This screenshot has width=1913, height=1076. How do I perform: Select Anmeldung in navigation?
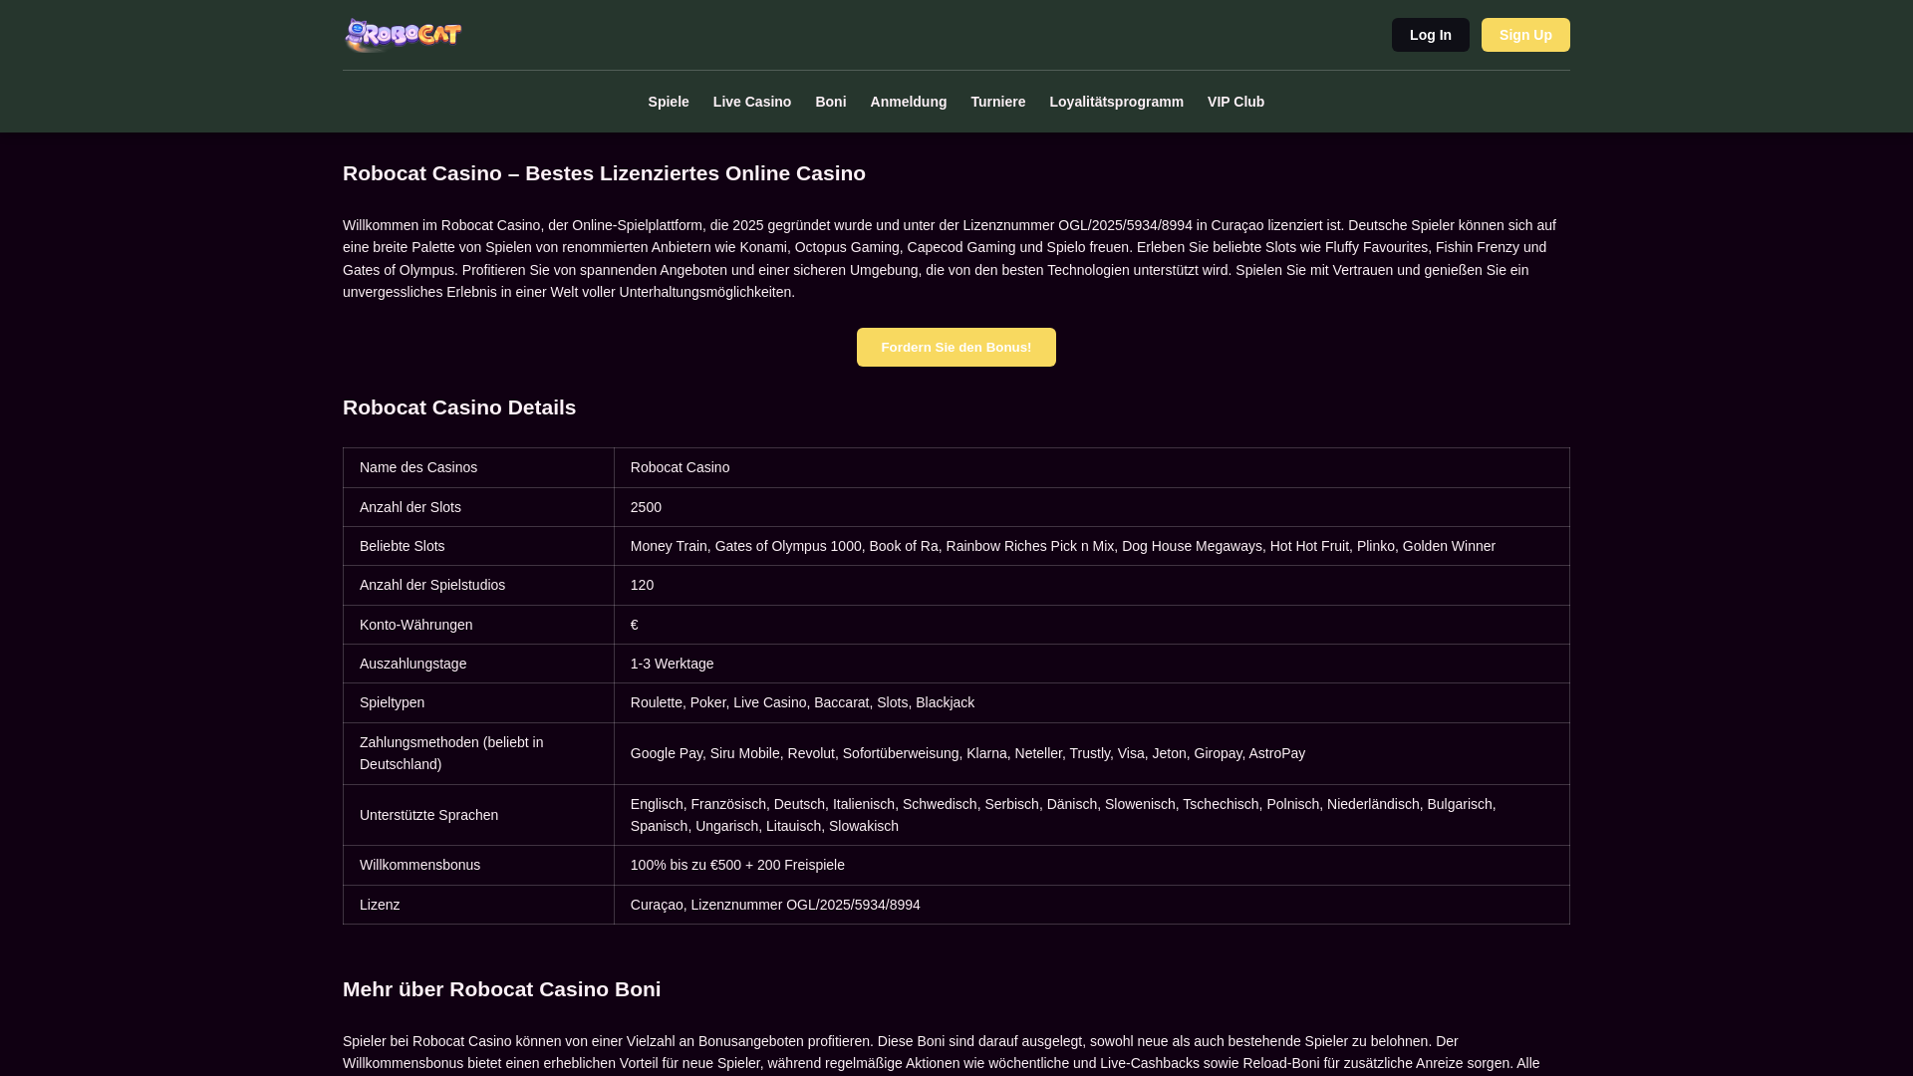click(x=909, y=102)
